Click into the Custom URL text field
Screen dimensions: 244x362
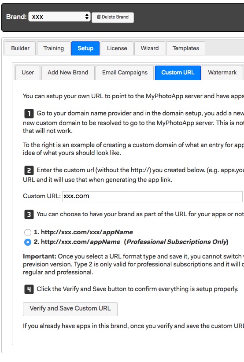click(x=152, y=196)
